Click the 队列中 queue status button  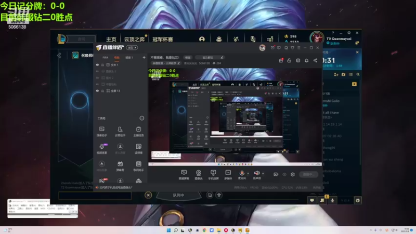178,196
